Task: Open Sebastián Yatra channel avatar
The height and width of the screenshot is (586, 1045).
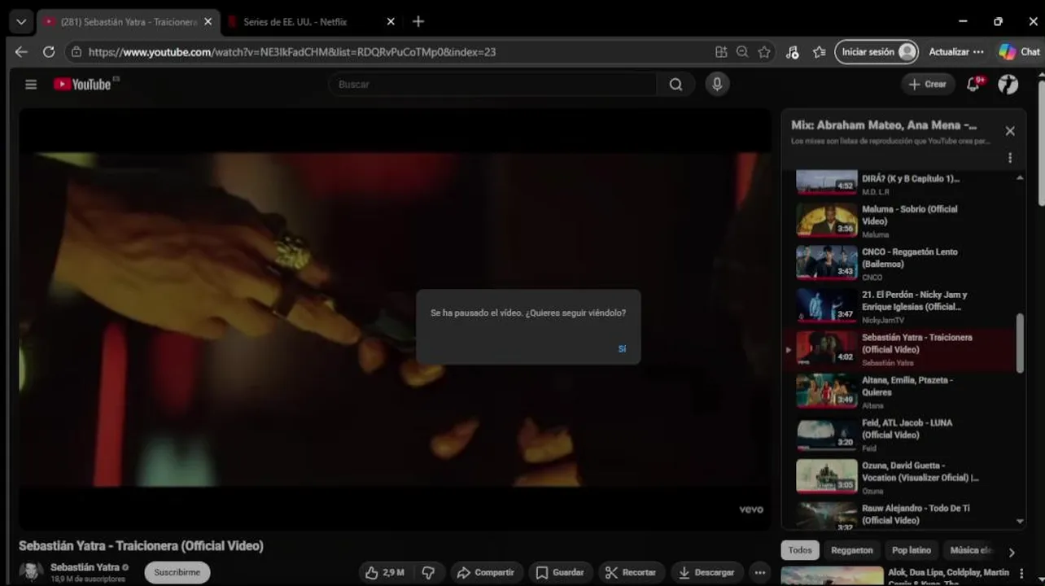Action: click(x=31, y=572)
